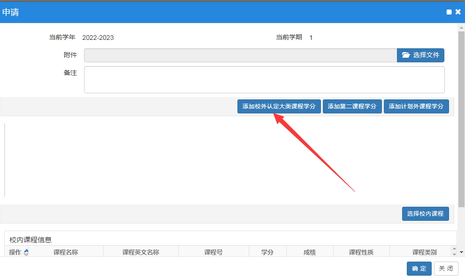Viewport: 465px width, 278px height.
Task: Confirm with the 确定 button
Action: coord(419,269)
